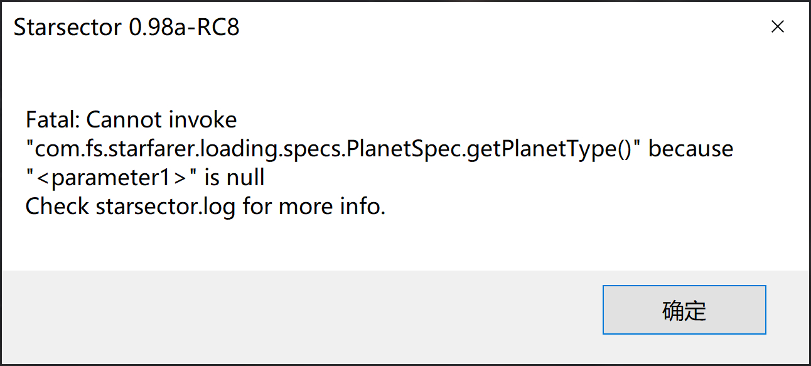
Task: Click the 确定 confirmation button
Action: point(684,310)
